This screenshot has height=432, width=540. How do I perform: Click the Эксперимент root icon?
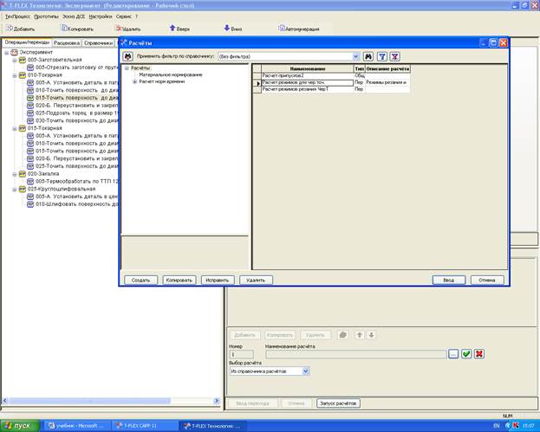pyautogui.click(x=14, y=52)
